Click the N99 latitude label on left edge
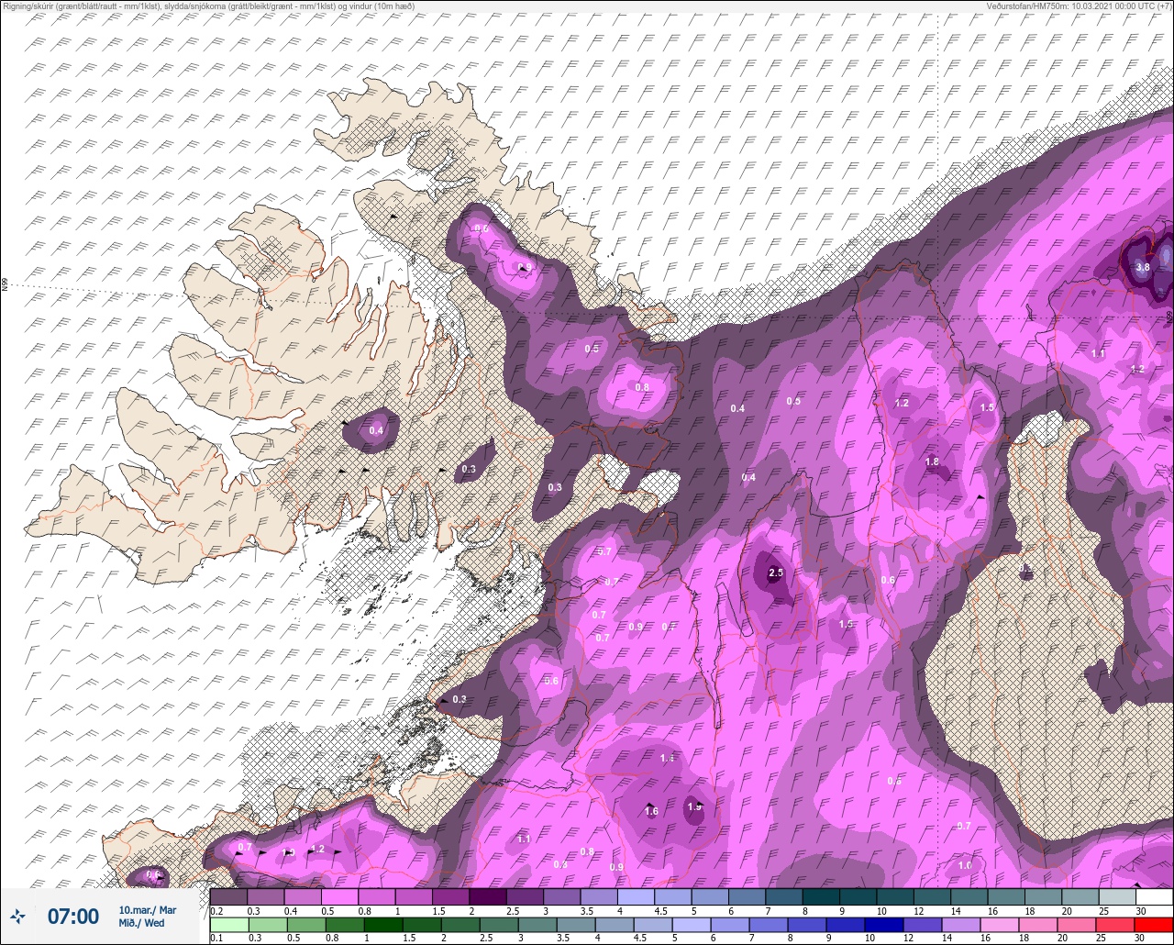The height and width of the screenshot is (945, 1174). pyautogui.click(x=5, y=285)
